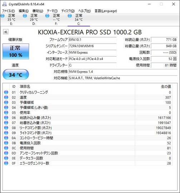The width and height of the screenshot is (180, 193).
Task: Click the 34 °C temperature button
Action: click(x=16, y=75)
